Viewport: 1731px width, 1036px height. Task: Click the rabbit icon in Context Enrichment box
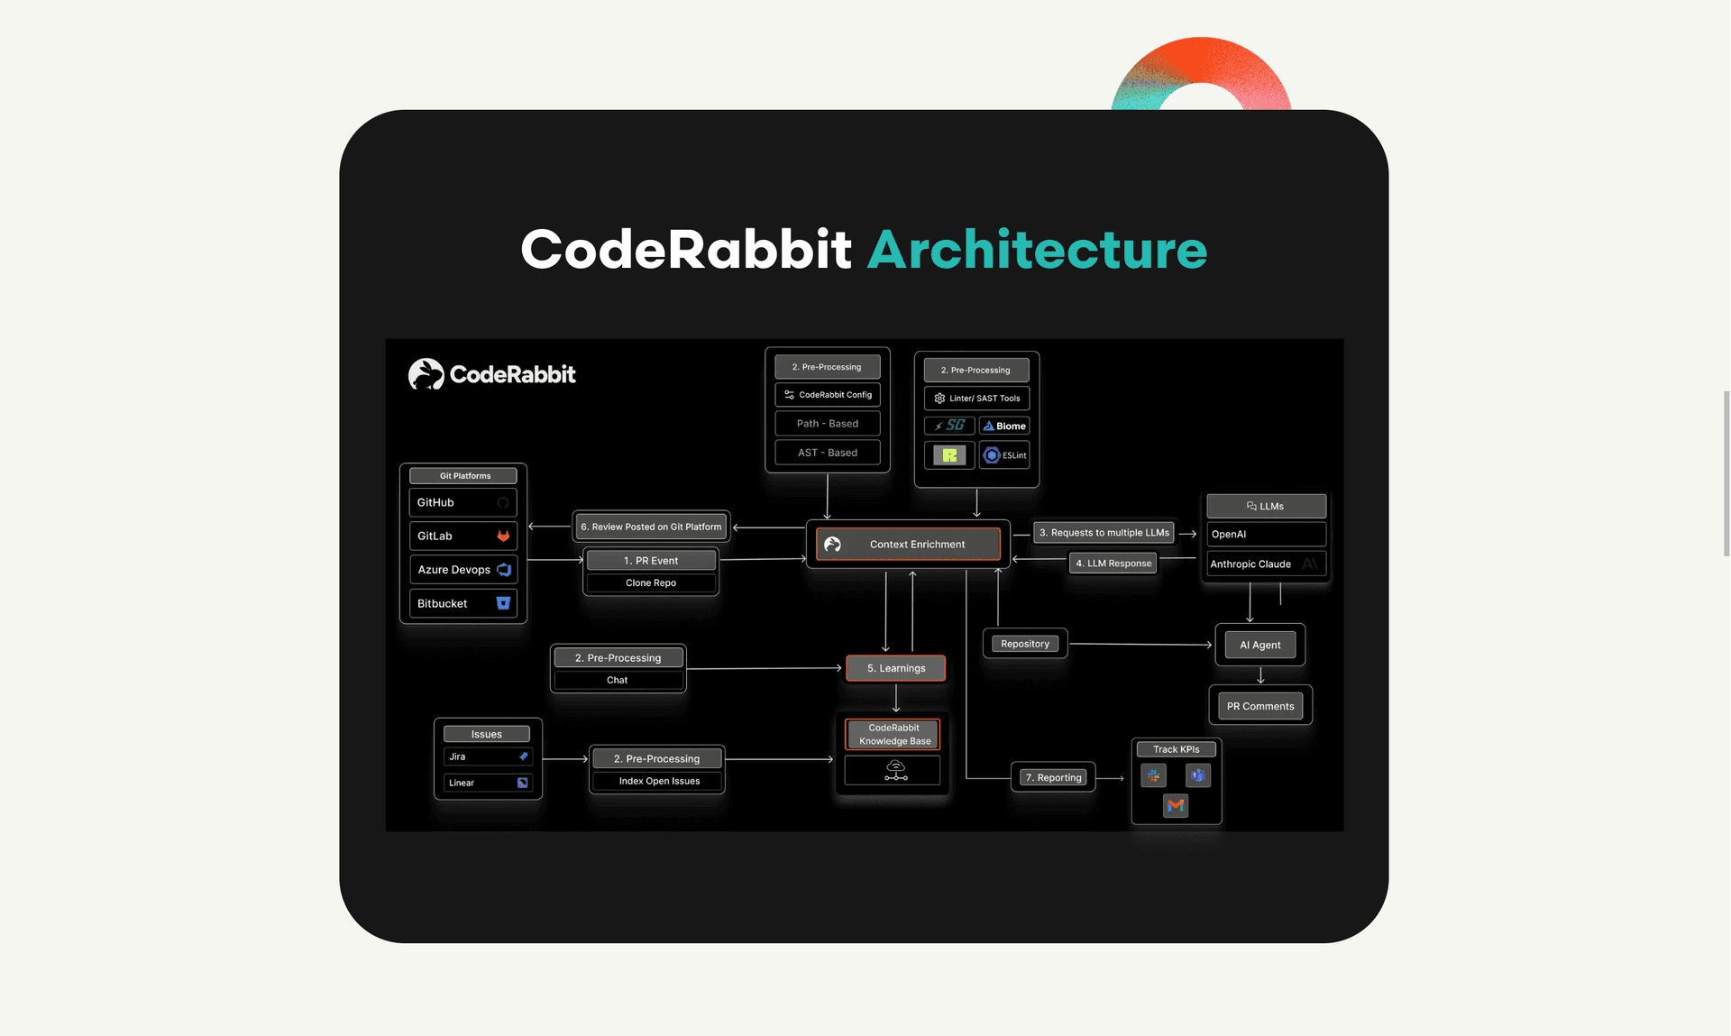pyautogui.click(x=832, y=545)
